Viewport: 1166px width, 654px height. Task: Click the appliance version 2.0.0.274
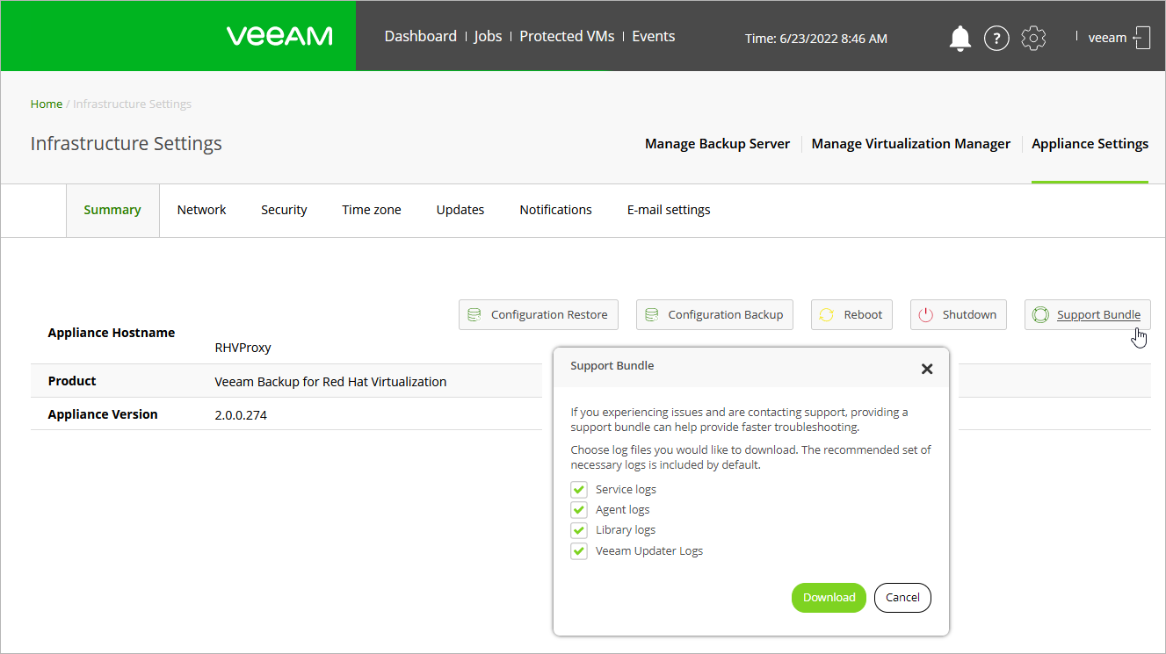coord(241,415)
